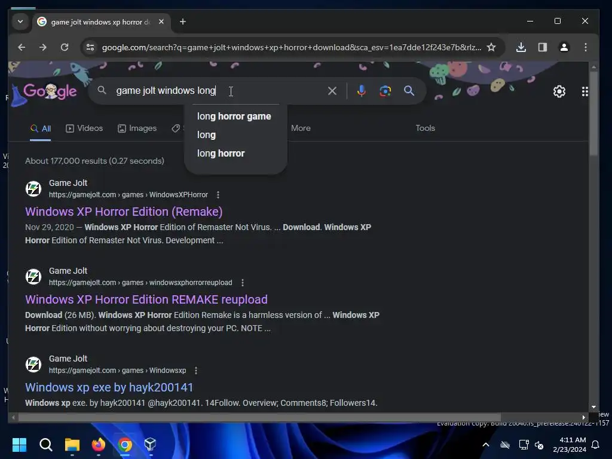Open Windows XP Horror Edition (Remake) result

click(x=124, y=212)
